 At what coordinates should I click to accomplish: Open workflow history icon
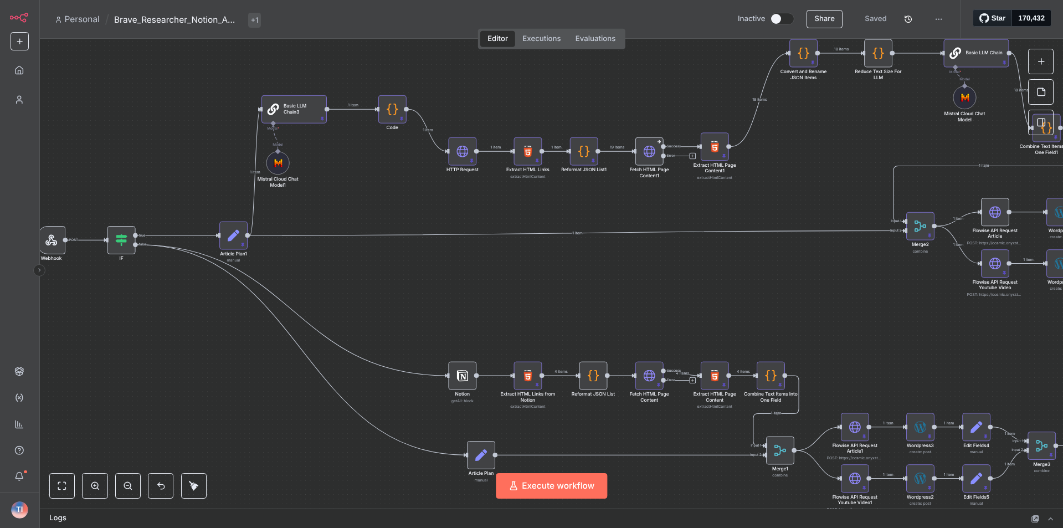pyautogui.click(x=908, y=19)
